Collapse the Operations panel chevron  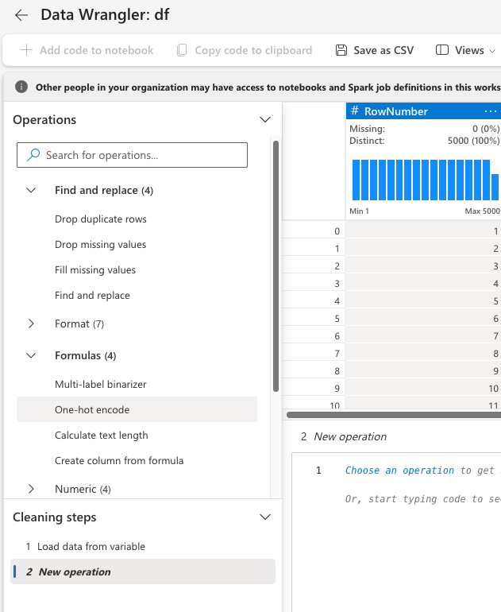265,120
